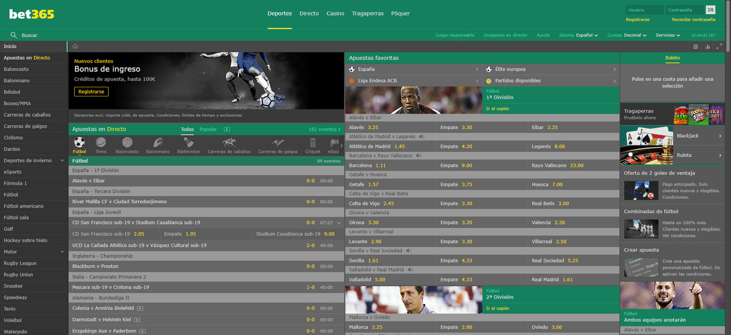This screenshot has width=731, height=335.
Task: Open the Servicios dropdown
Action: coord(668,35)
